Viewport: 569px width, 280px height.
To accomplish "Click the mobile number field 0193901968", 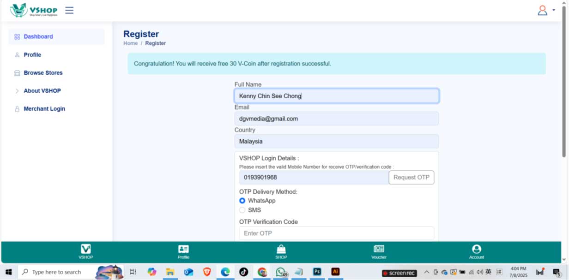I will point(314,177).
